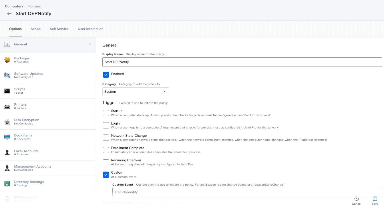This screenshot has height=209, width=384.
Task: Select the Dock Items sidebar label
Action: [x=23, y=135]
